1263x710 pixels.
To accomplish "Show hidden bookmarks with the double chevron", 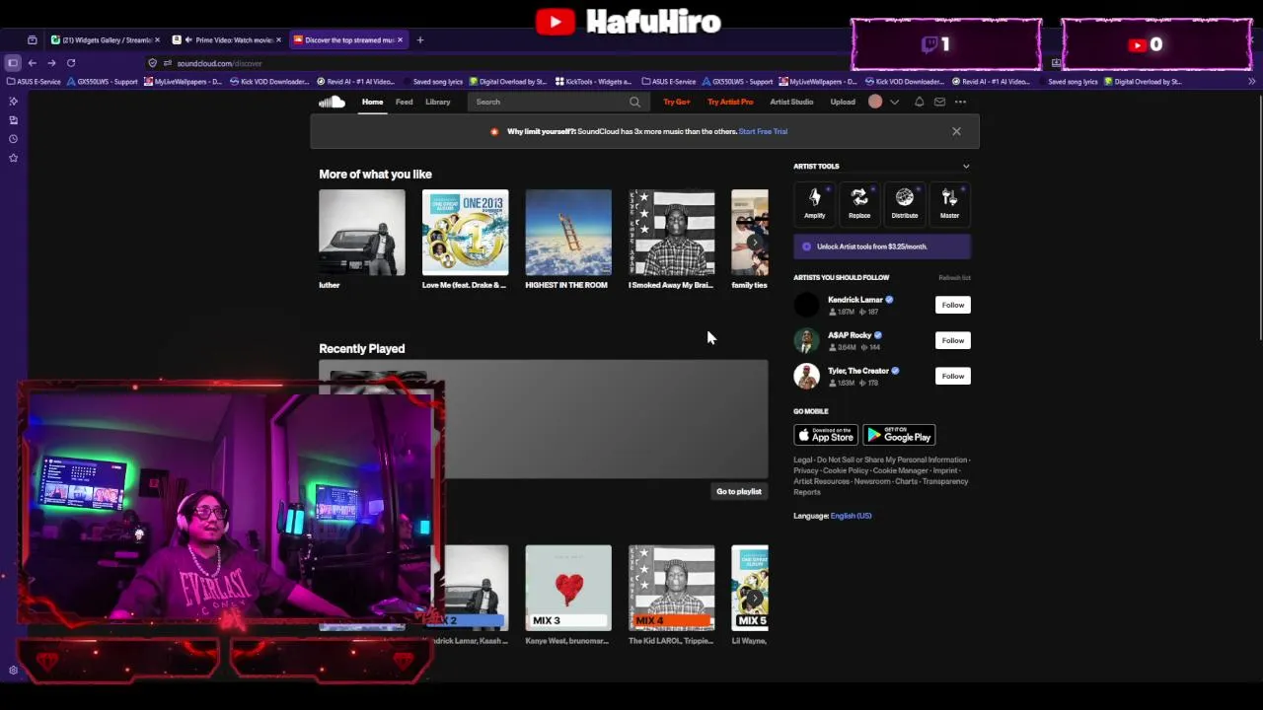I will click(1251, 82).
